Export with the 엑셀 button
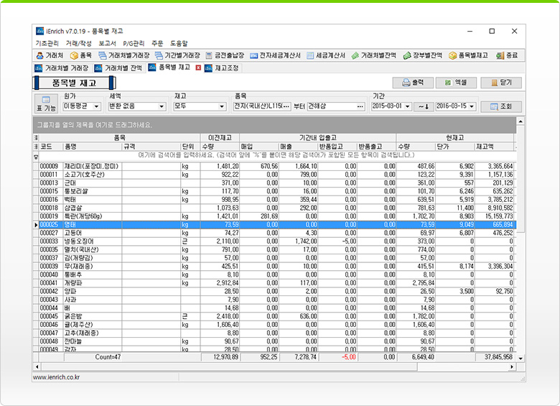This screenshot has width=560, height=406. point(456,83)
